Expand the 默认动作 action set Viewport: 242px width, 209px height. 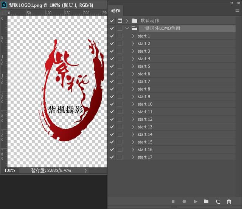[x=127, y=20]
